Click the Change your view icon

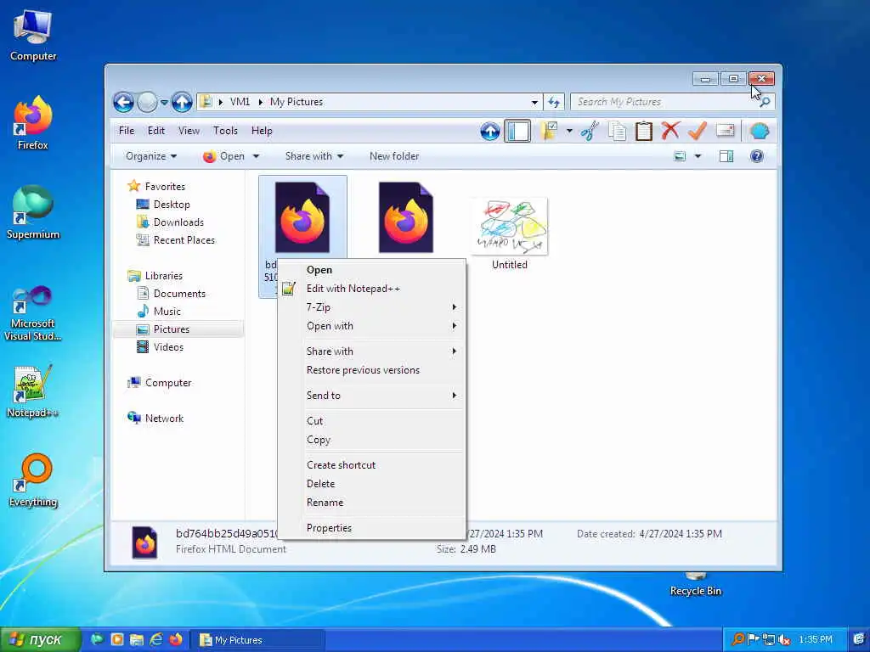680,156
